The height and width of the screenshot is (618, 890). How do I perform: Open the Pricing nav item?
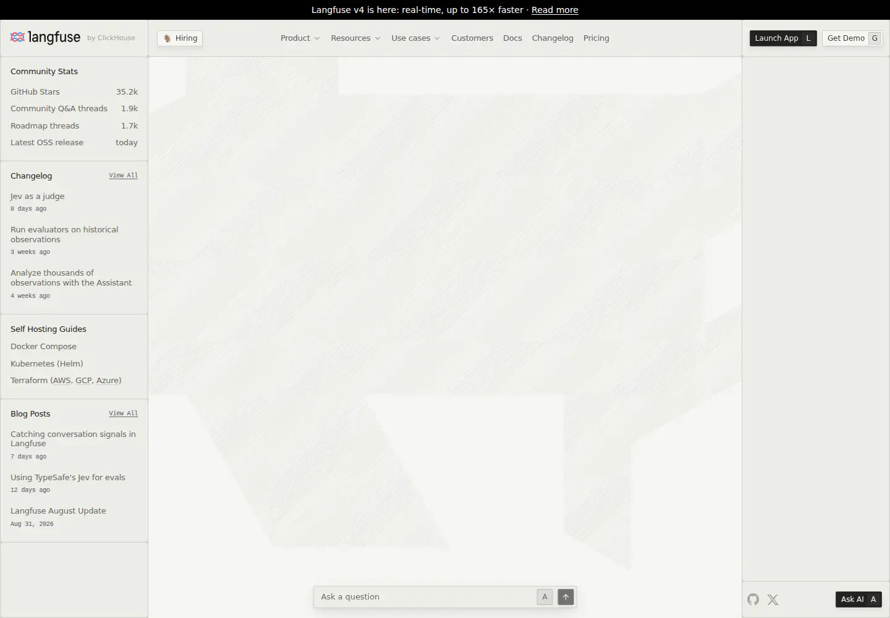click(x=596, y=38)
